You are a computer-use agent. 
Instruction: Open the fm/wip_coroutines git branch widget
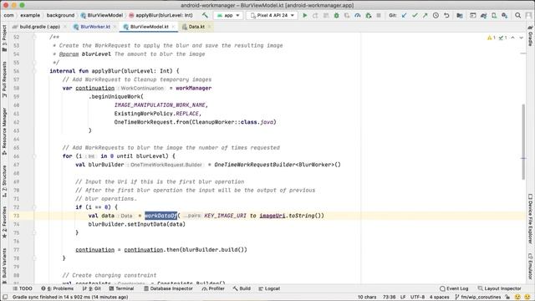point(477,297)
